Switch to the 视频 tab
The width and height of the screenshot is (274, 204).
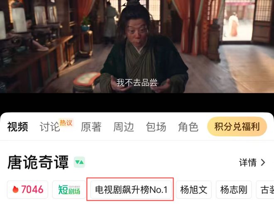click(x=18, y=127)
